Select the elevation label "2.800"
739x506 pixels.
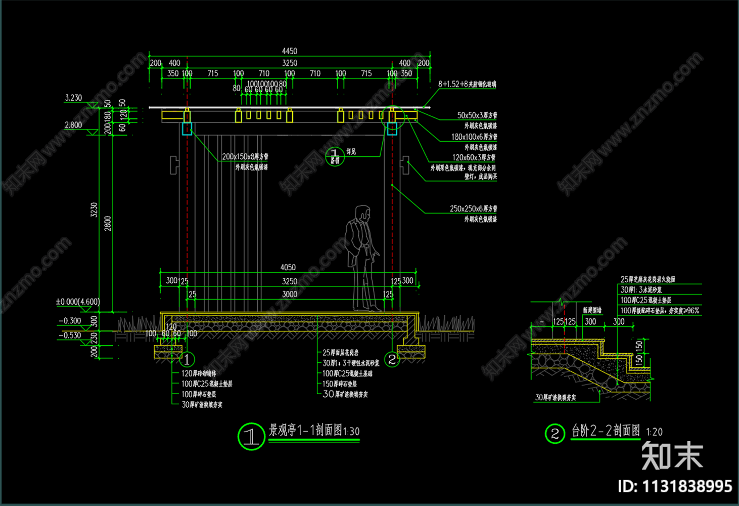tap(73, 125)
